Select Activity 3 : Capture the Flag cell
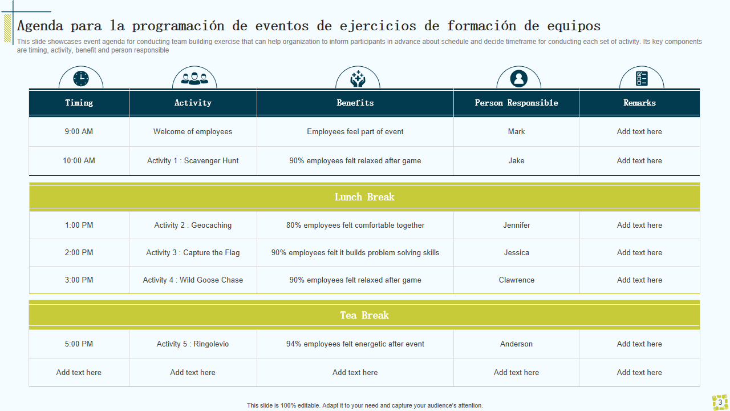730x411 pixels. click(193, 253)
